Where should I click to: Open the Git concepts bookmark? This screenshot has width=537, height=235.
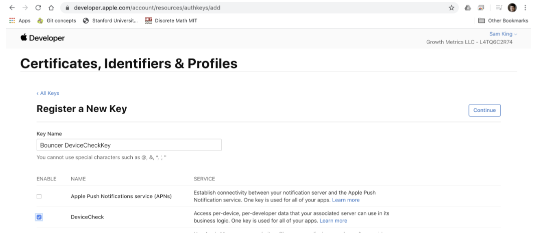click(x=57, y=20)
